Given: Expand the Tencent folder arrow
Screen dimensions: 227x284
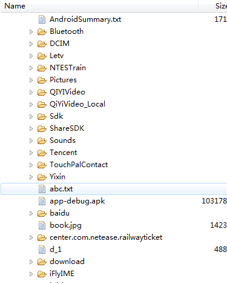Looking at the screenshot, I should coord(31,153).
